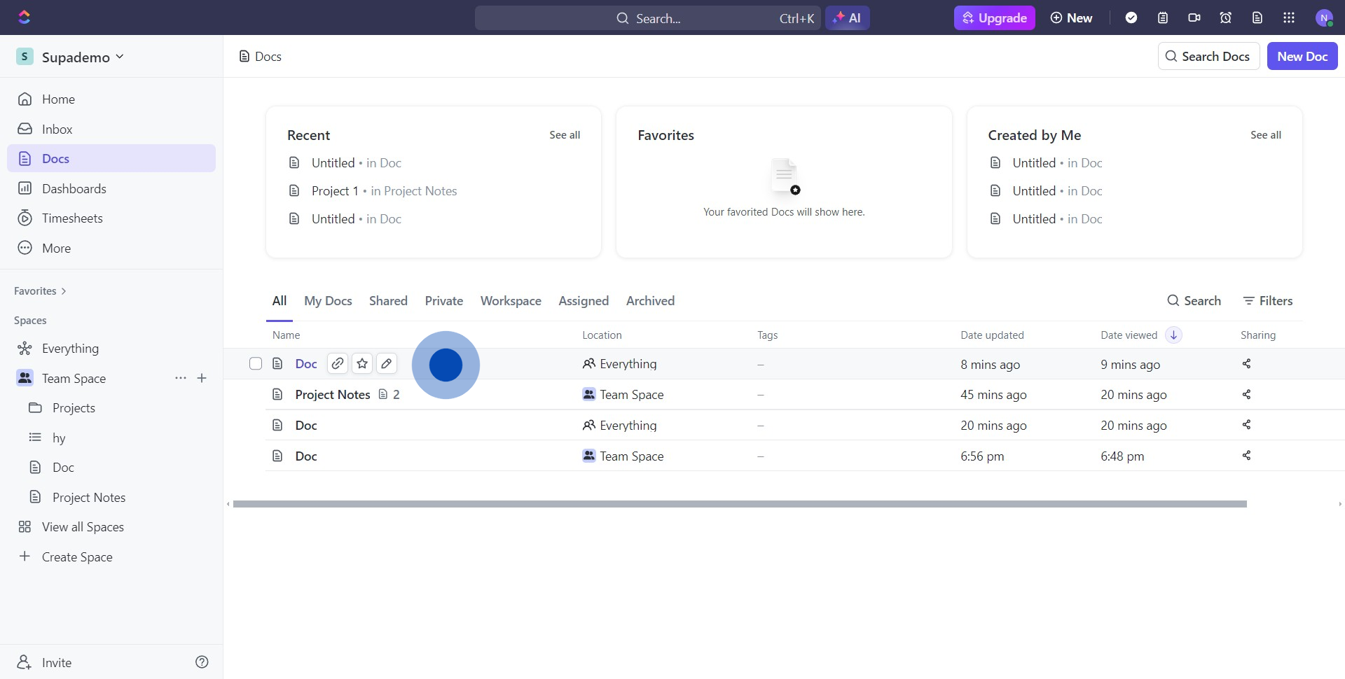Image resolution: width=1345 pixels, height=679 pixels.
Task: Click the horizontal scrollbar under the docs table
Action: point(739,504)
